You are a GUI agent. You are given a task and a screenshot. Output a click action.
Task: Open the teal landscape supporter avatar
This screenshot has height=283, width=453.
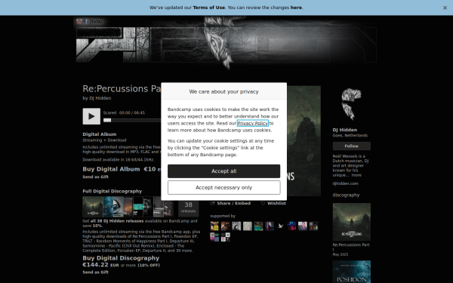[258, 226]
